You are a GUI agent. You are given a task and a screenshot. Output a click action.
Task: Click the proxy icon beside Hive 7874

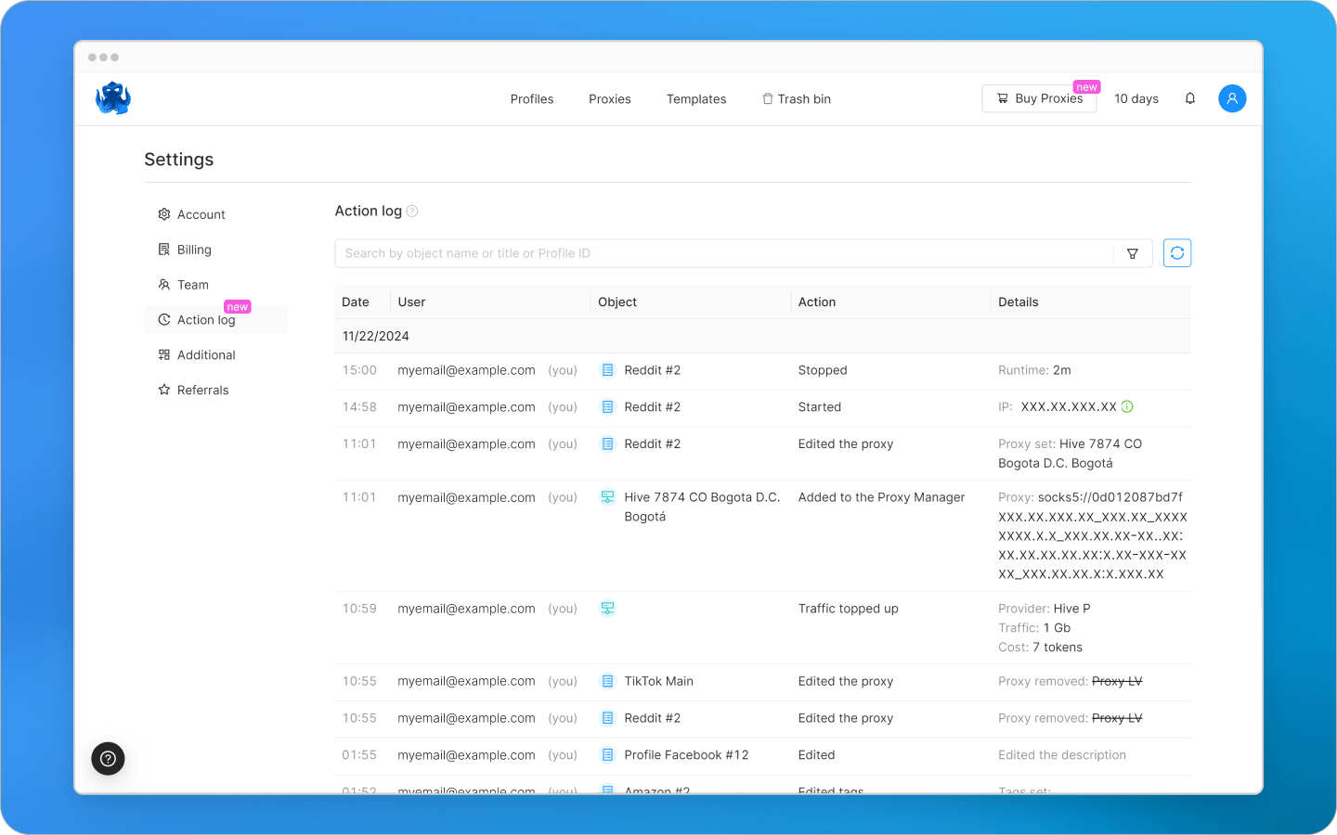click(x=607, y=497)
